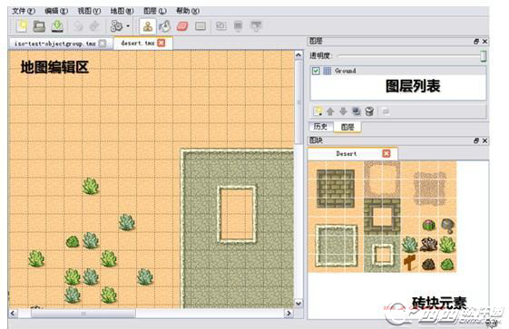This screenshot has height=329, width=509.
Task: Open the 地图 menu
Action: pos(122,11)
